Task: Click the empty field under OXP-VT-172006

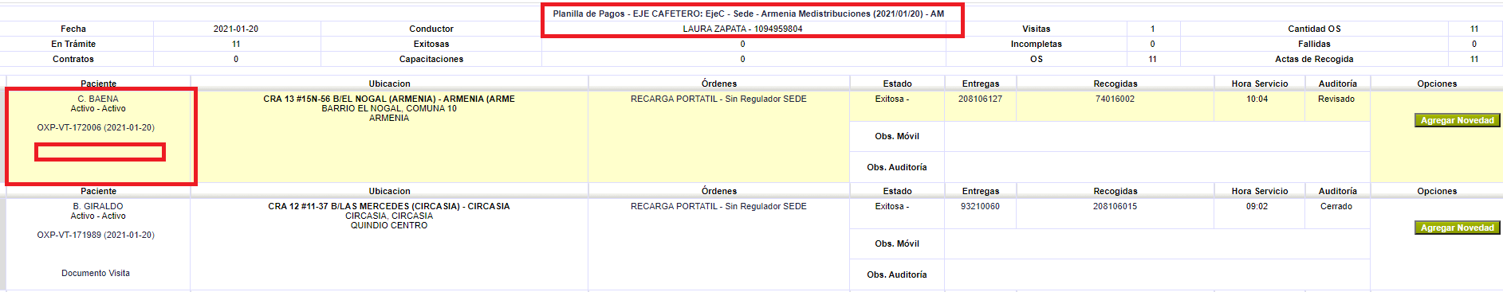Action: coord(100,152)
